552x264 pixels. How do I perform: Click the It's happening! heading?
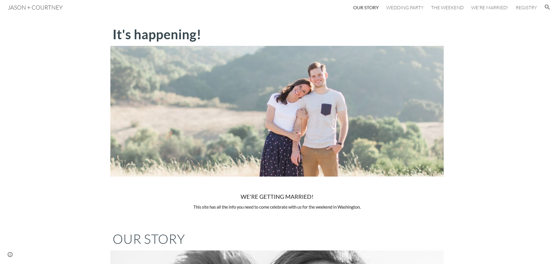point(157,35)
